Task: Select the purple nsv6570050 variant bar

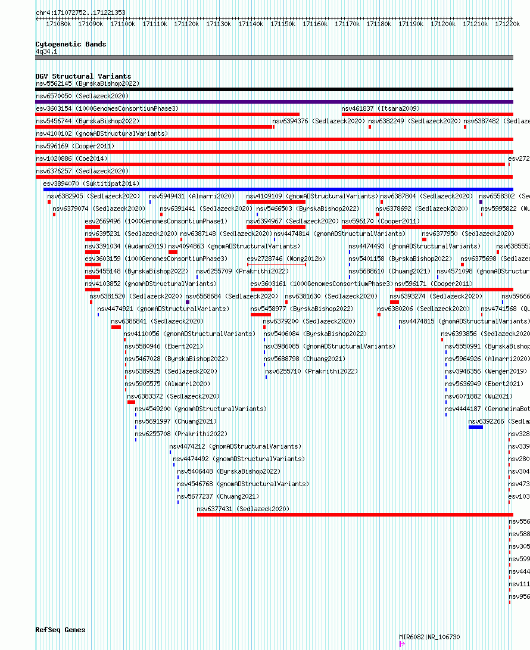Action: 275,102
